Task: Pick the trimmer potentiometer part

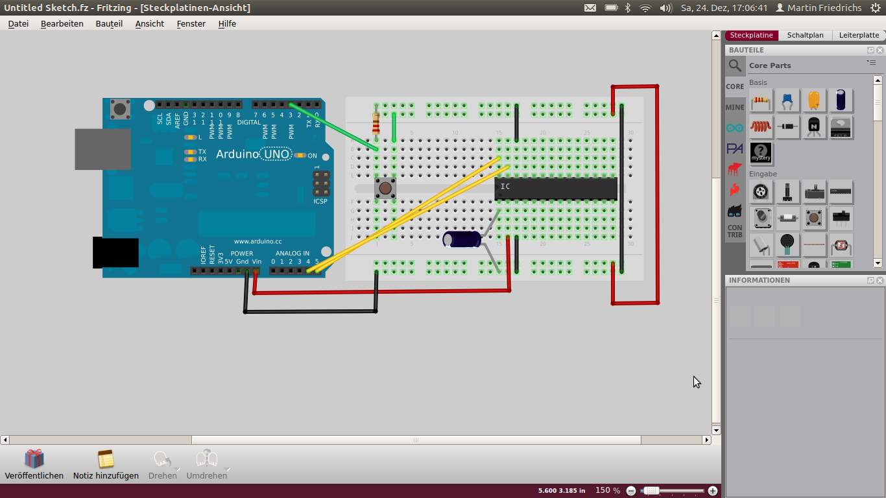Action: tap(815, 192)
